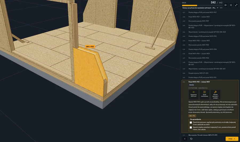
Task: Select the Młotek gumowy tool card
Action: [215, 95]
